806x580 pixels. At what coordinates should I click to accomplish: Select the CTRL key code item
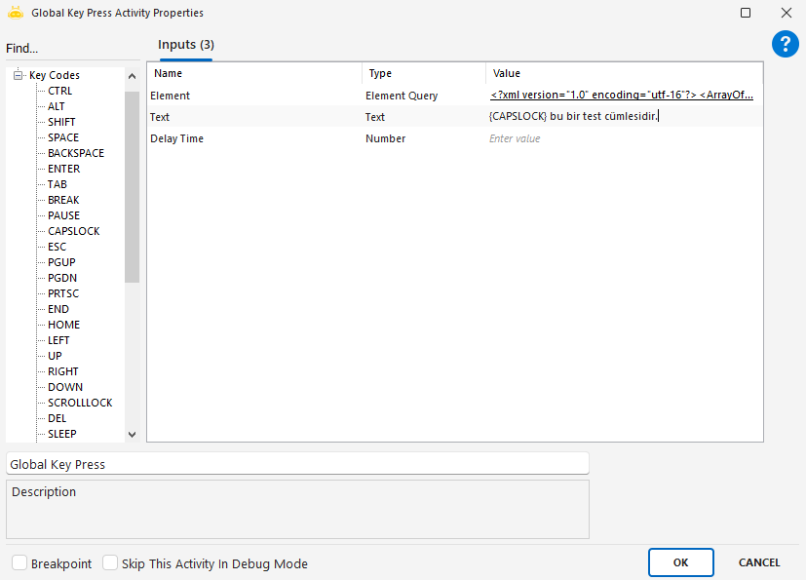click(59, 91)
